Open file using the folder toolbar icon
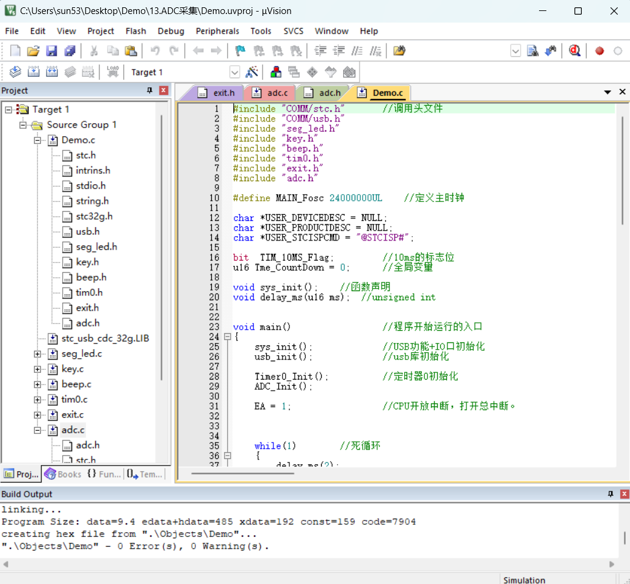630x584 pixels. (33, 51)
